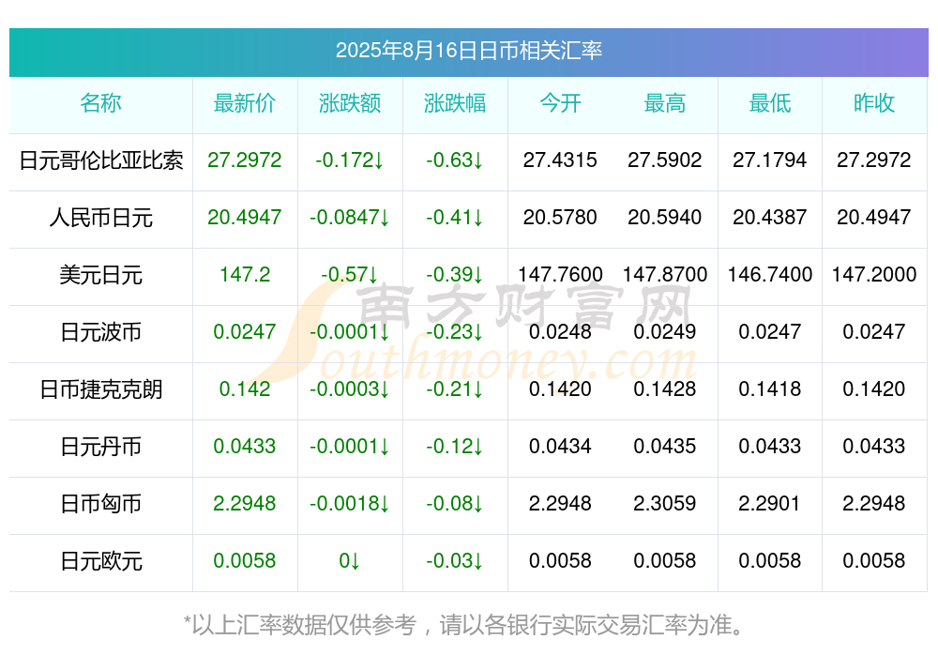938x655 pixels.
Task: Select latest price 147.2 for 美元日元
Action: 245,275
